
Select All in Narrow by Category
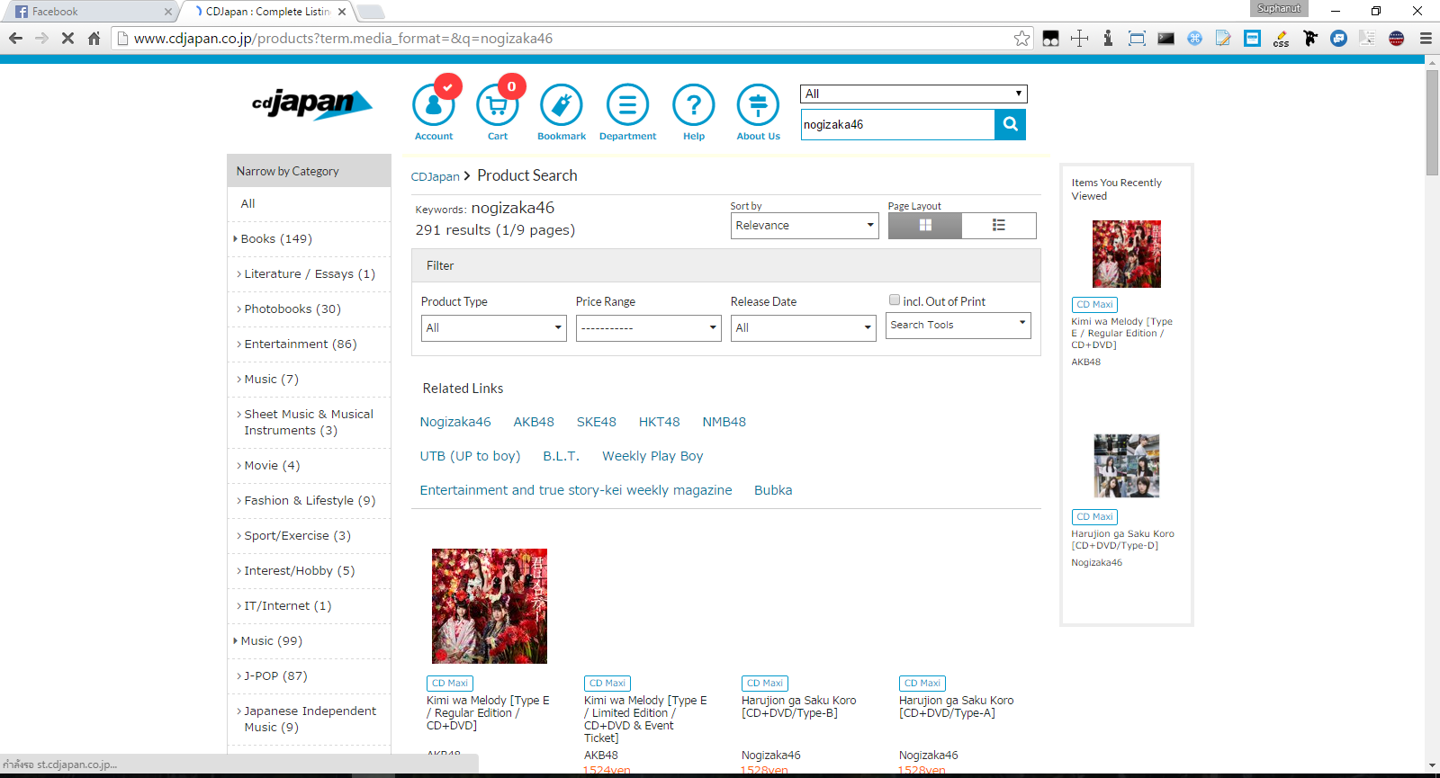click(x=247, y=203)
